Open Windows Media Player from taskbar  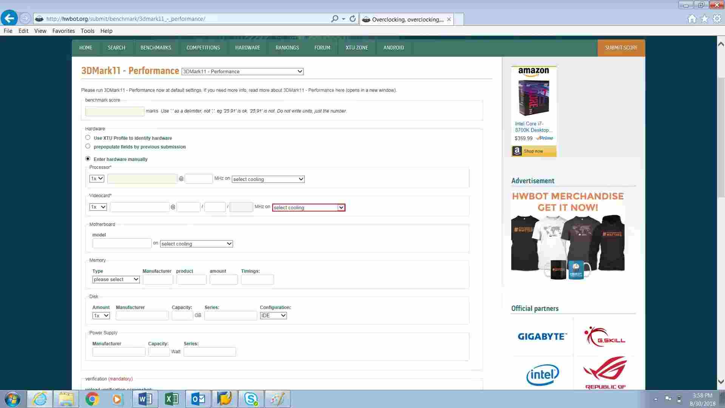[118, 399]
